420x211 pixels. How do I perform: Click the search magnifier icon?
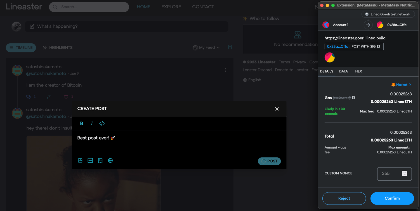click(55, 7)
